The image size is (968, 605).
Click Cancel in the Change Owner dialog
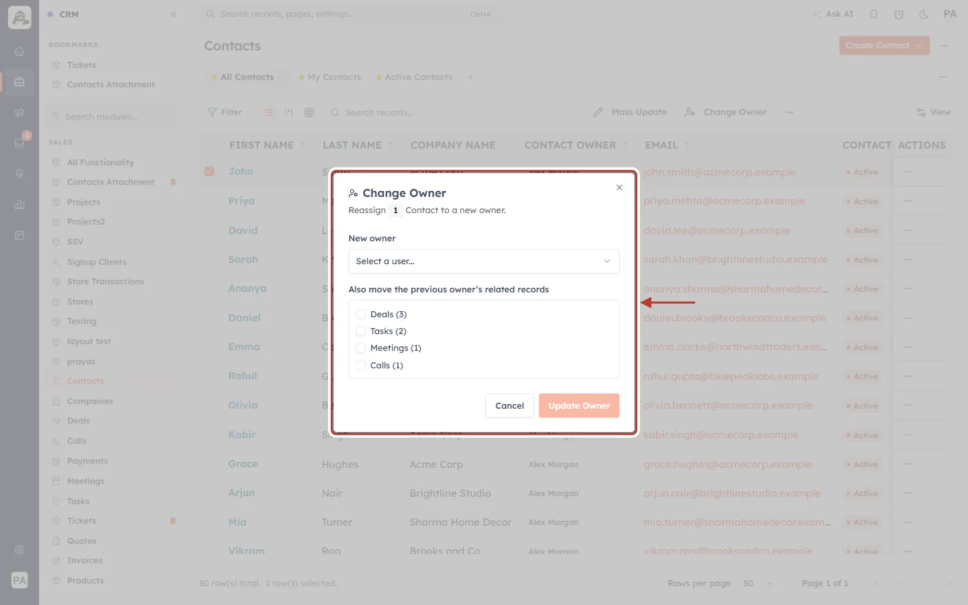click(510, 405)
